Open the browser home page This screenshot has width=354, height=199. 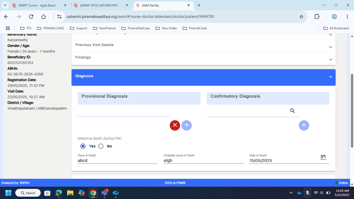pos(44,17)
